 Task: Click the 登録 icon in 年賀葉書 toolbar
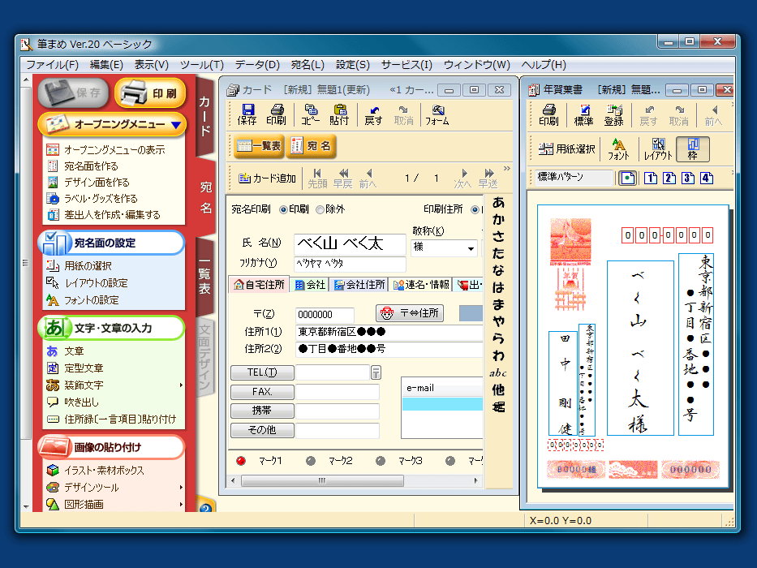point(614,115)
